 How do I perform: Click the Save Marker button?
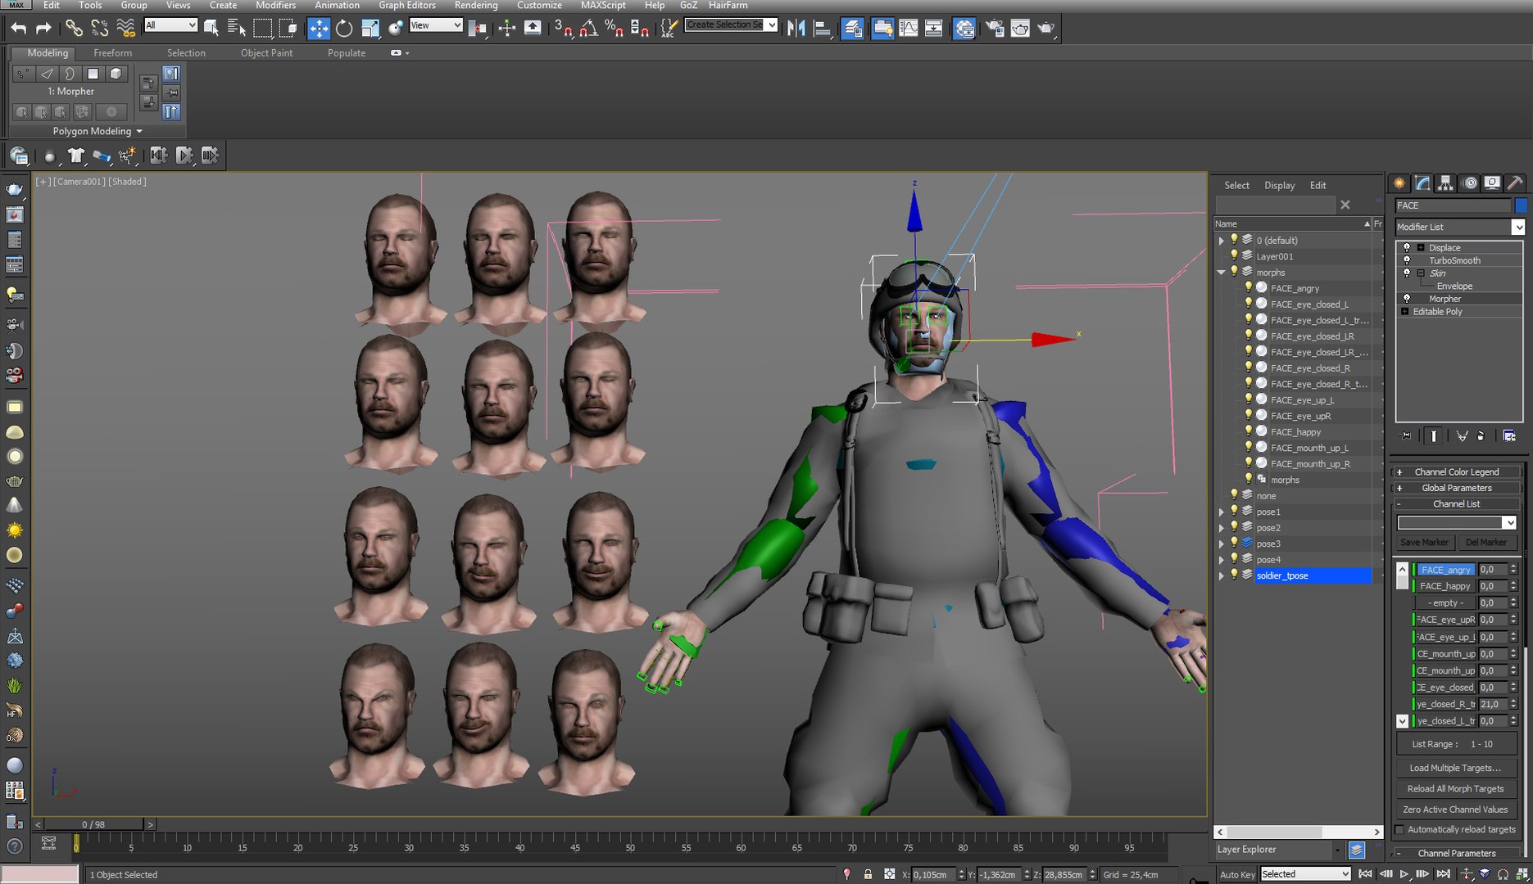click(1424, 542)
